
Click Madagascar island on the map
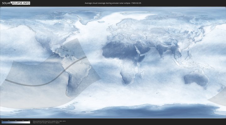pos(142,74)
